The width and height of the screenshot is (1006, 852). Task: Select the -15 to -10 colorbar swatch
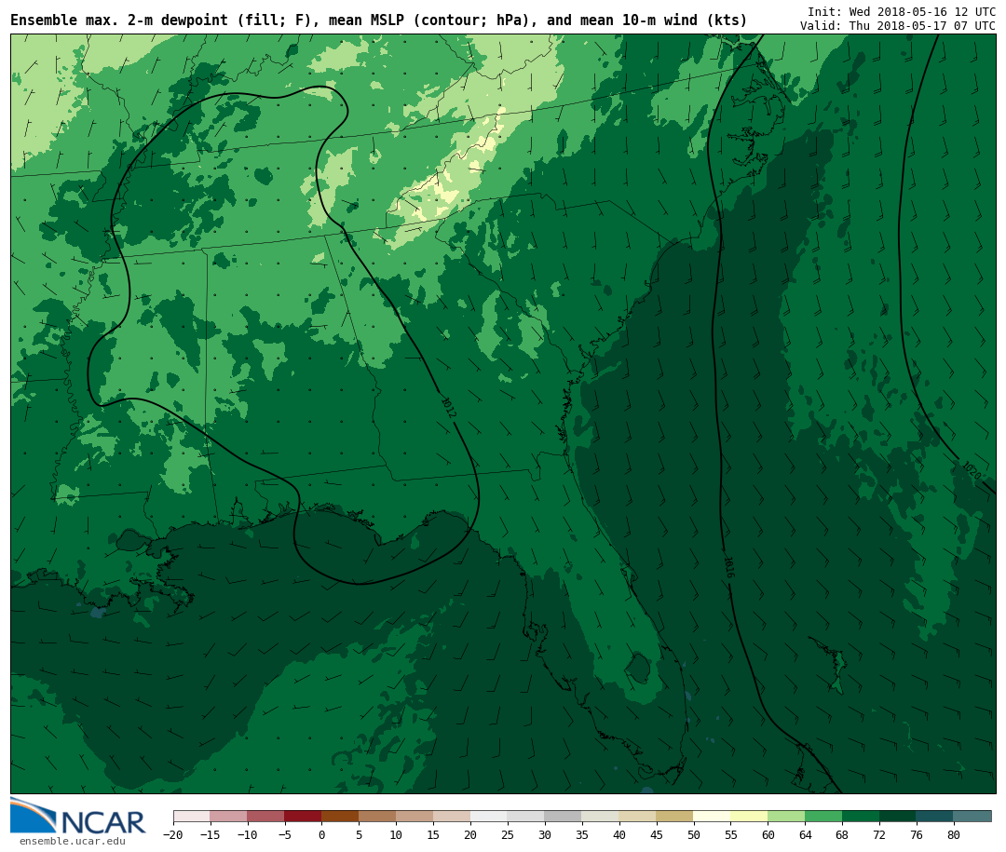tap(228, 816)
